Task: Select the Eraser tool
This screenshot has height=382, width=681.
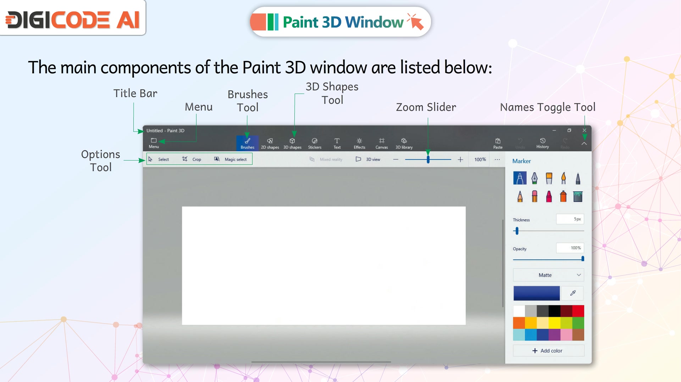Action: tap(535, 196)
